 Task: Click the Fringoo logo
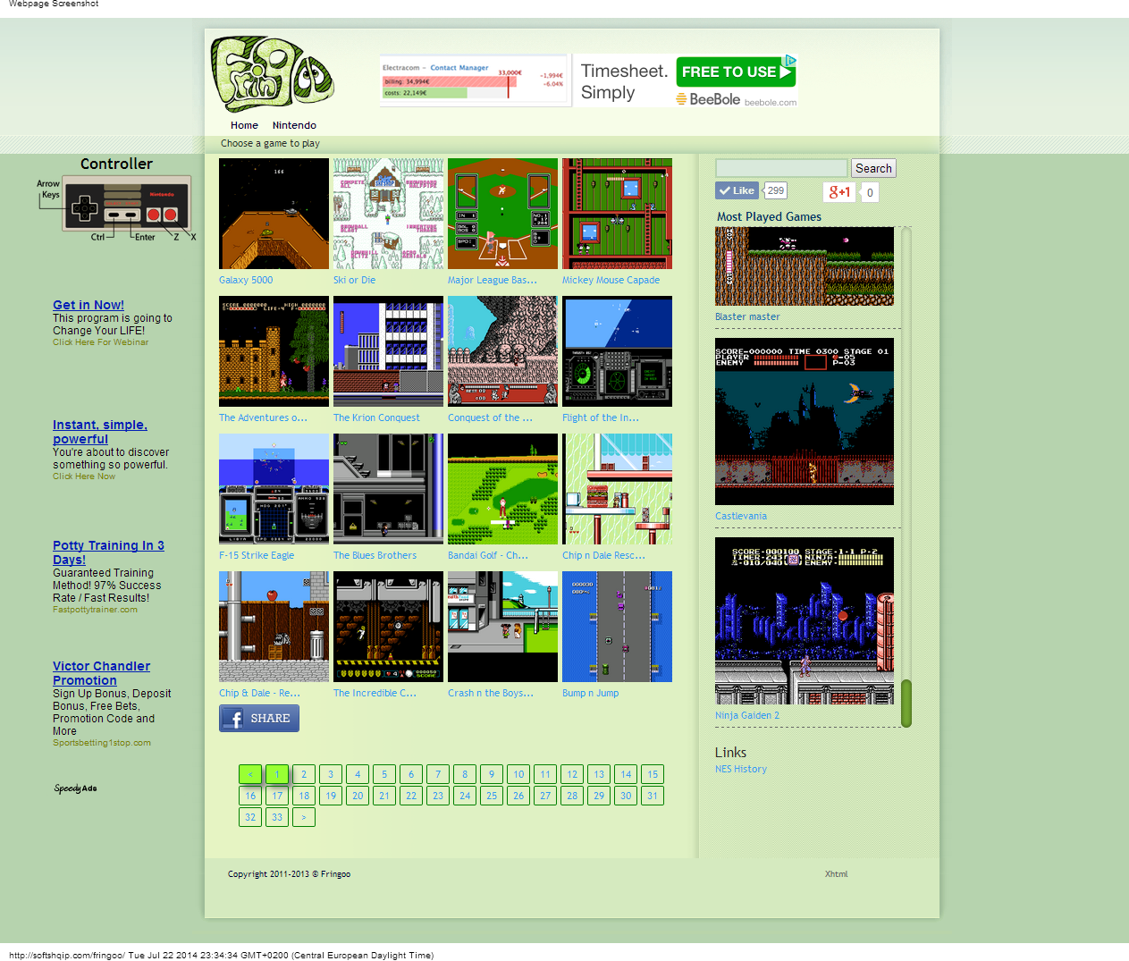[272, 75]
